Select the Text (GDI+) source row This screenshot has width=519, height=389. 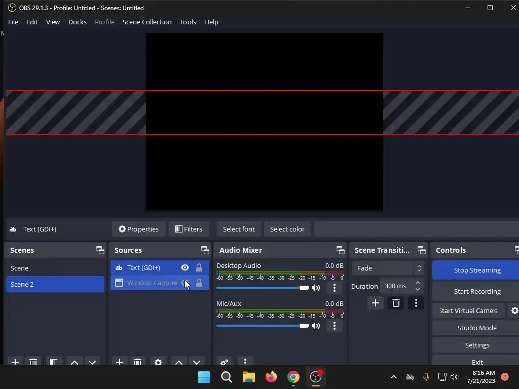(160, 267)
